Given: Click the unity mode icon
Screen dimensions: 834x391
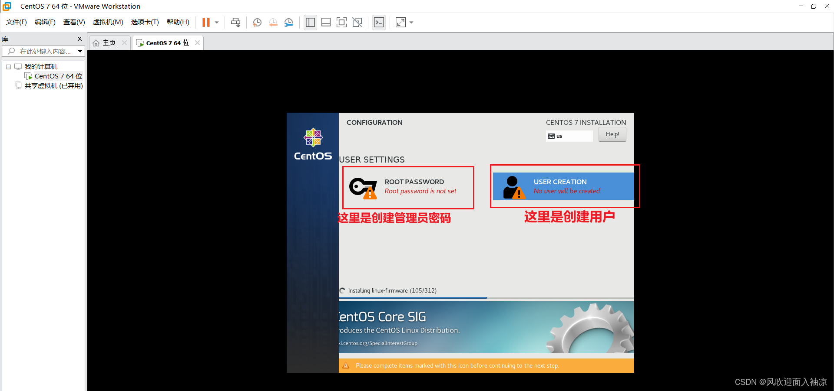Looking at the screenshot, I should pos(357,23).
